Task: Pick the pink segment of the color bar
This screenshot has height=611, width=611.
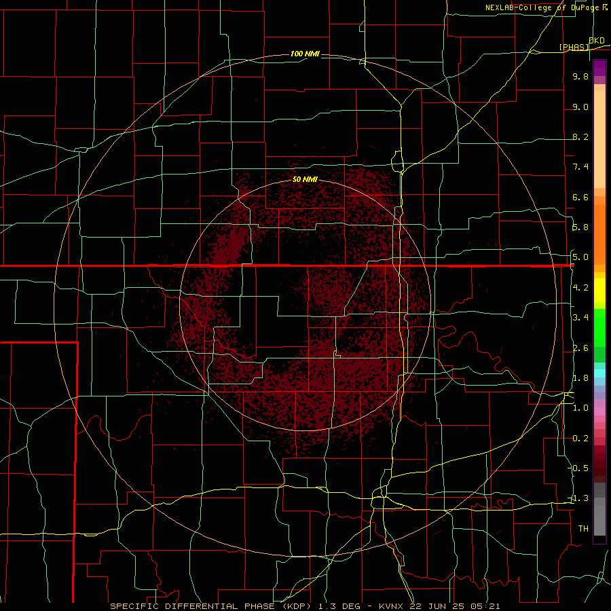Action: 599,411
